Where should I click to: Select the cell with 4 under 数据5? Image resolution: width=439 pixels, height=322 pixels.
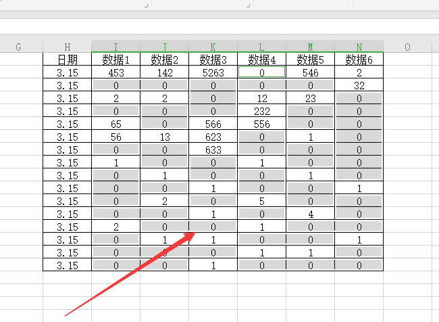(310, 214)
